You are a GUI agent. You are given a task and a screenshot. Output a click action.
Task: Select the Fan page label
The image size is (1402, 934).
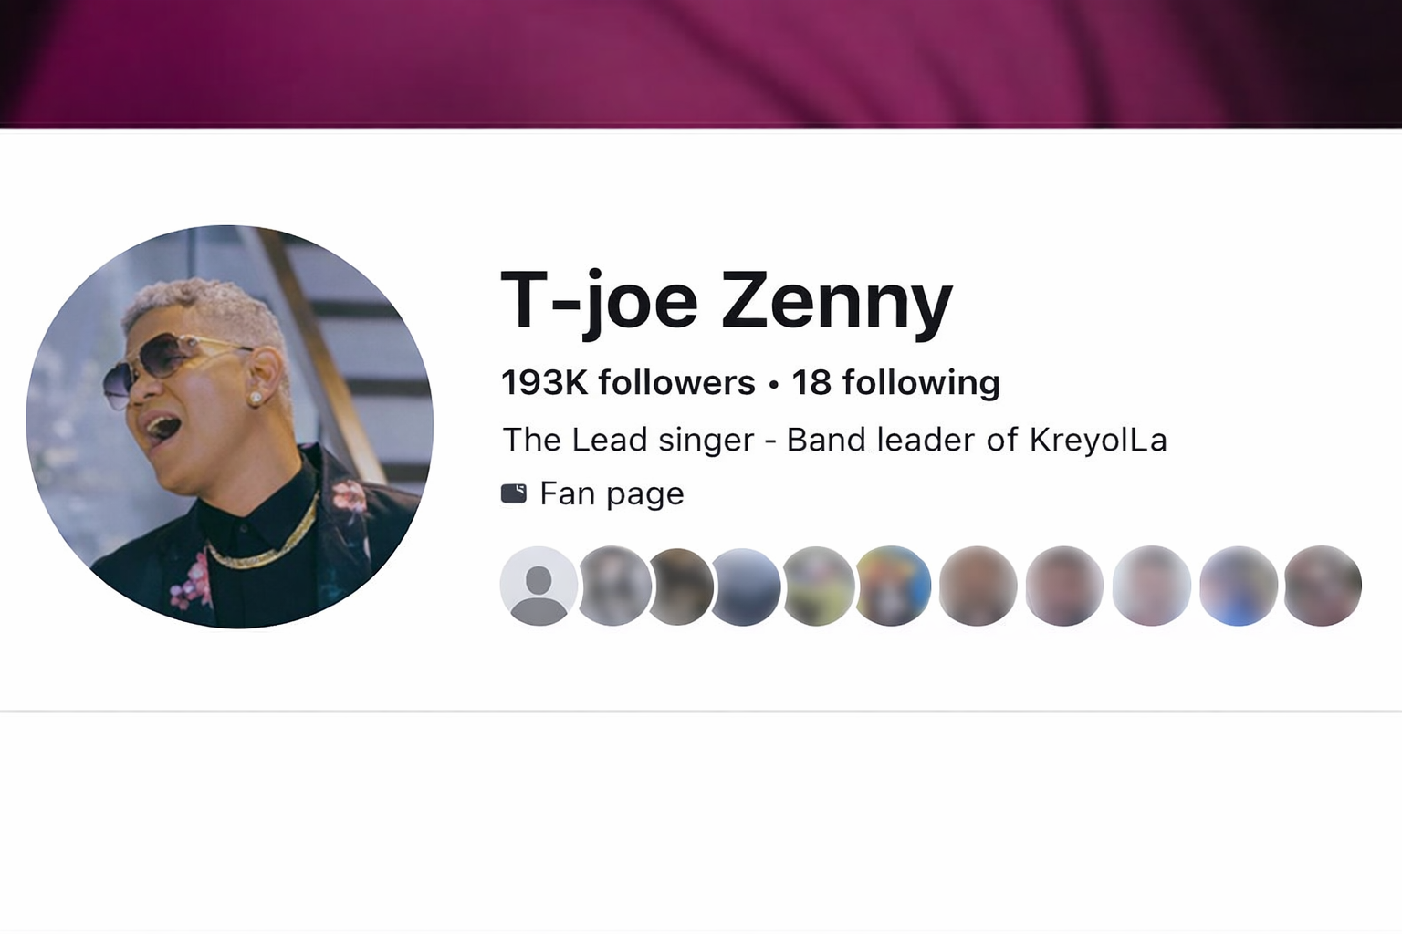[612, 493]
